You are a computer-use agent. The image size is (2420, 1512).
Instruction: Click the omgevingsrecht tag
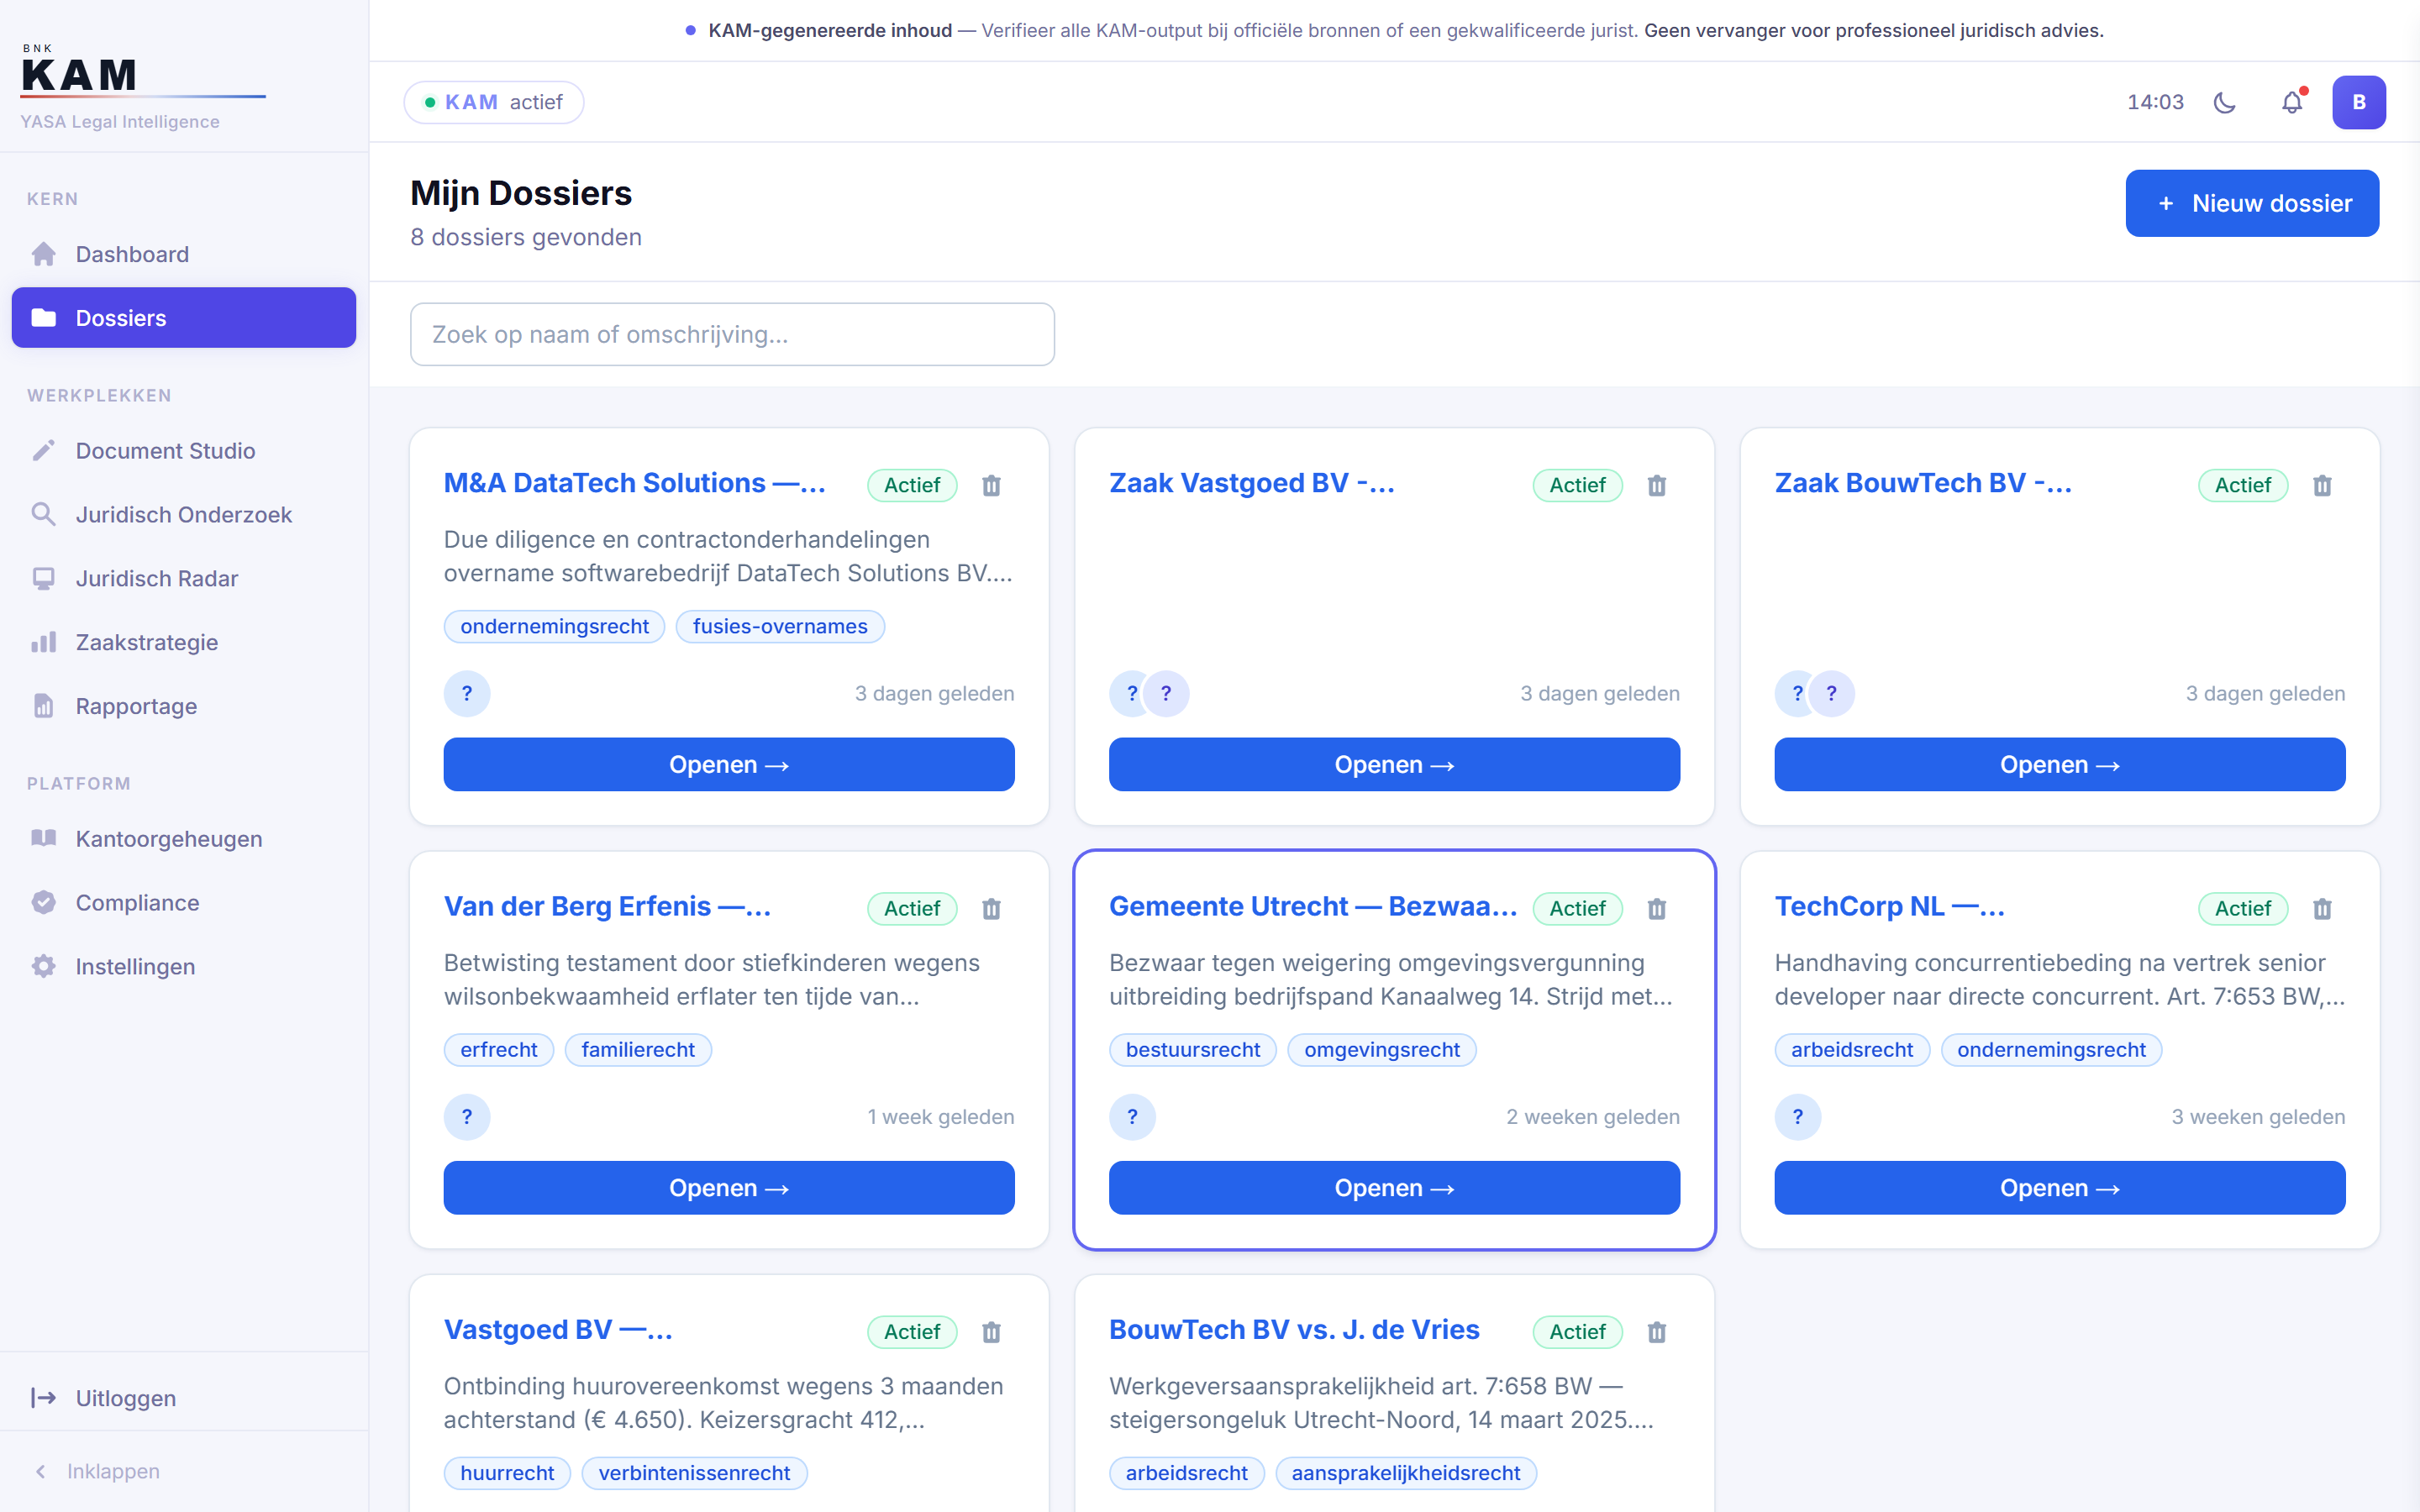(x=1382, y=1050)
